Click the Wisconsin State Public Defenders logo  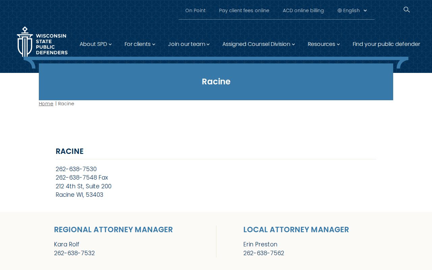42,42
